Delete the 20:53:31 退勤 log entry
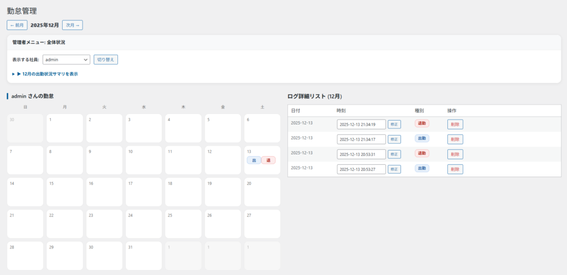 click(455, 154)
